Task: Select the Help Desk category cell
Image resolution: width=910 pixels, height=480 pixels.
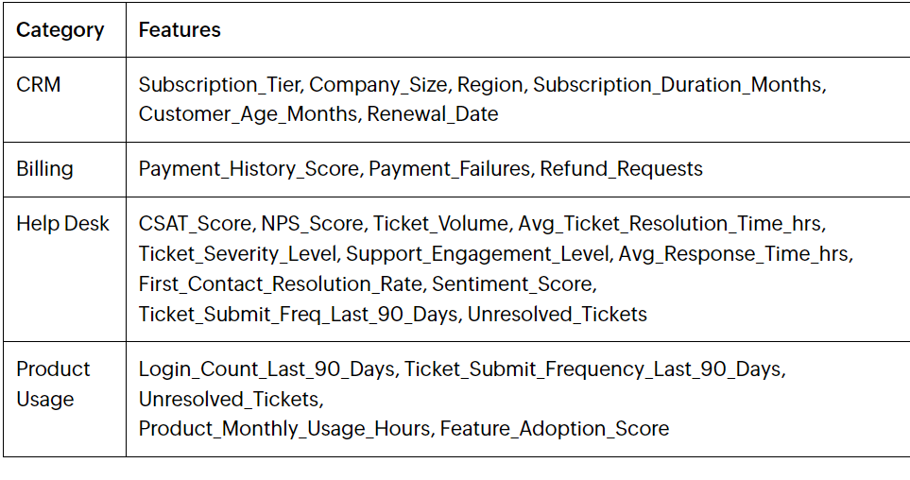Action: (62, 224)
